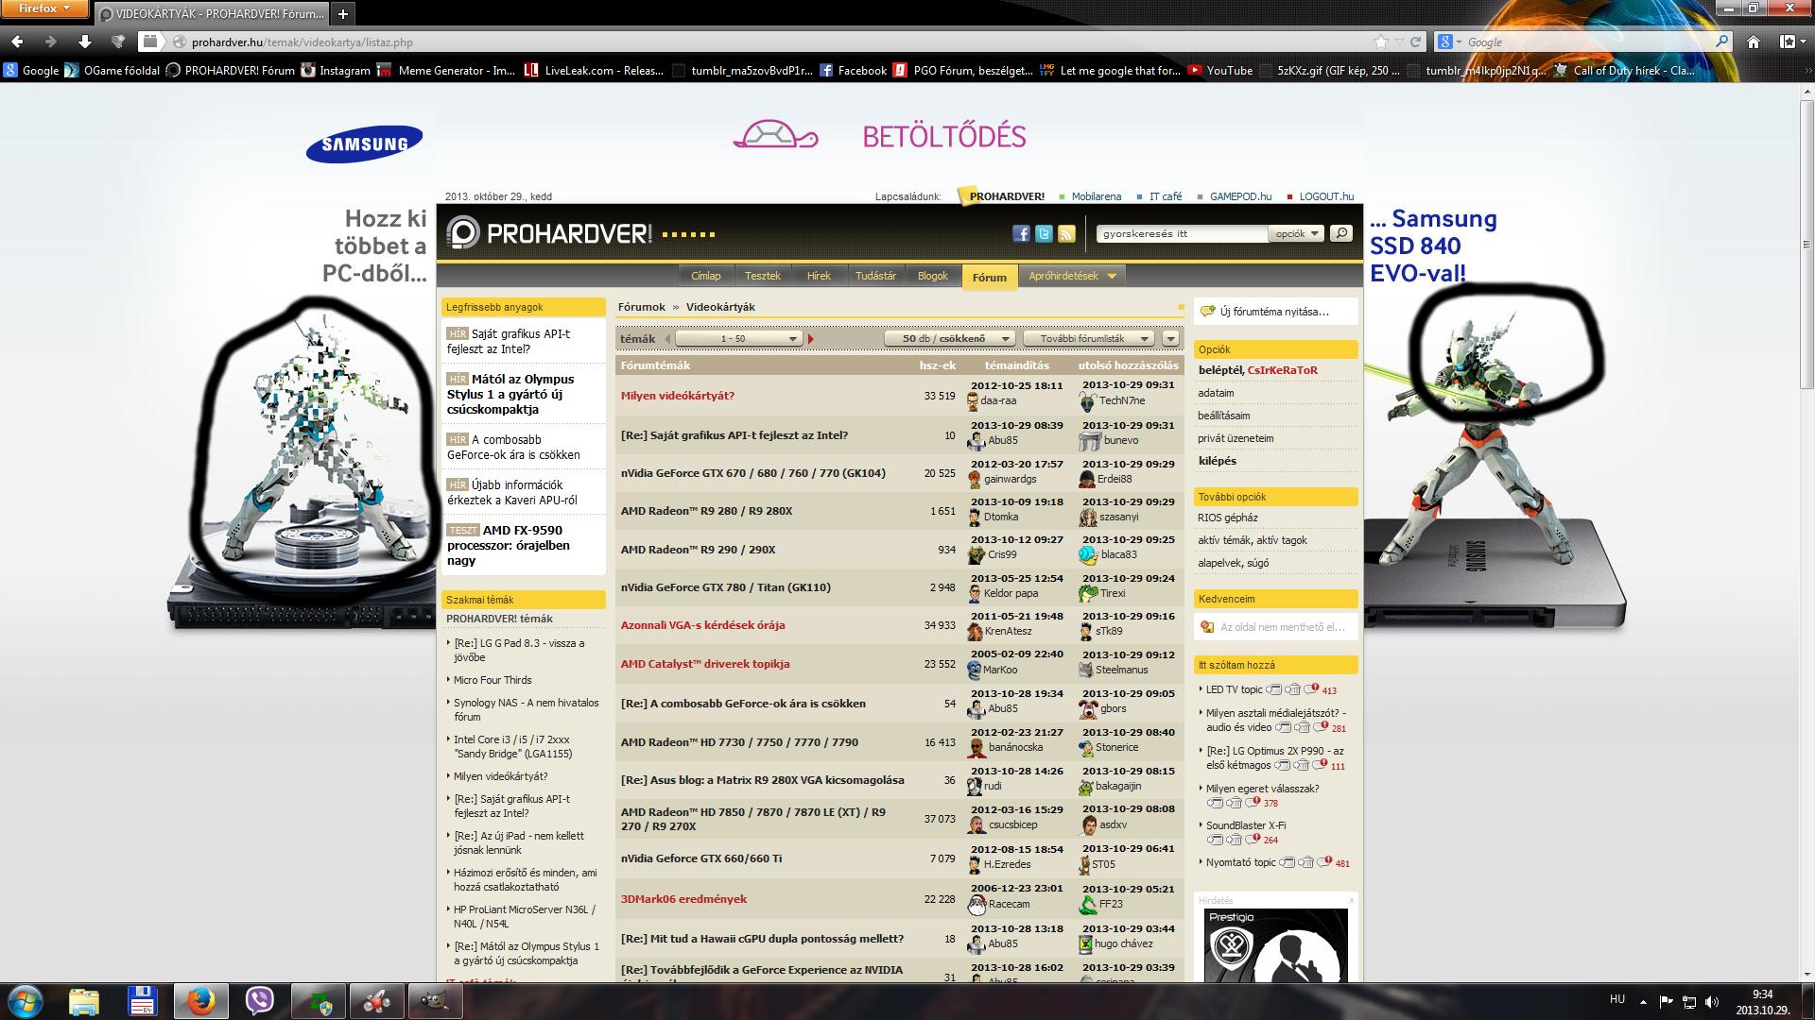Image resolution: width=1815 pixels, height=1020 pixels.
Task: Open Micro Four Thirds in Szakmai témák
Action: click(x=493, y=680)
